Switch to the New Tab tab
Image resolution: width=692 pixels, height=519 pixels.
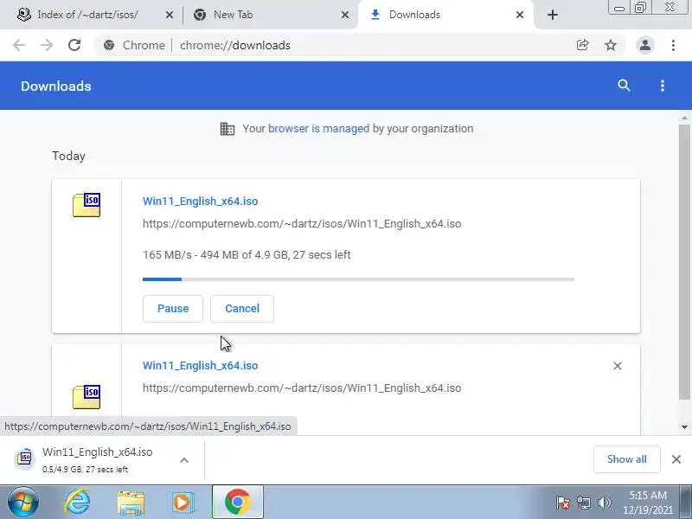coord(233,15)
